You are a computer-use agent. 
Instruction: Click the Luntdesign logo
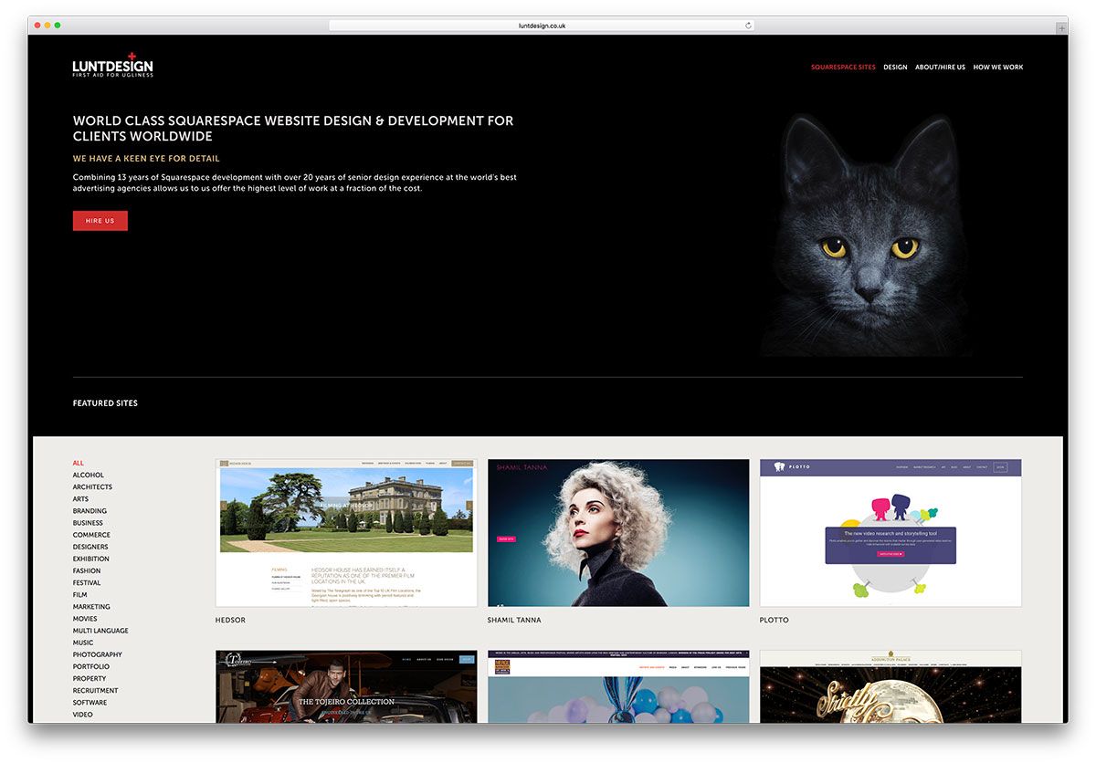113,66
